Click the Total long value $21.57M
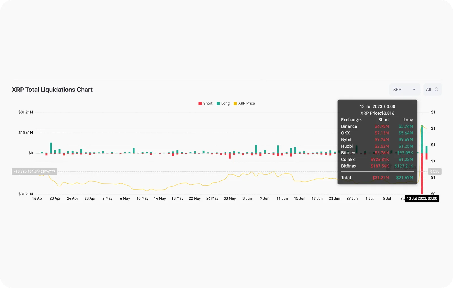 coord(405,178)
